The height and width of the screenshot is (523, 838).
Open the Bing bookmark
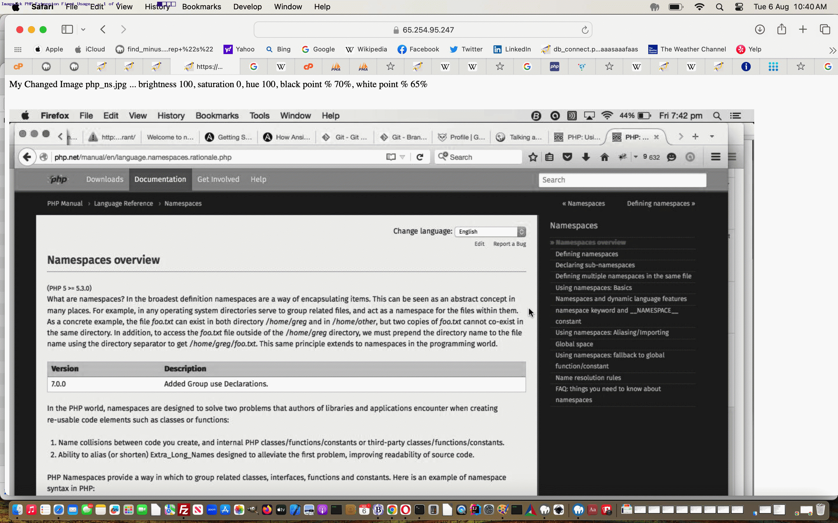coord(278,49)
